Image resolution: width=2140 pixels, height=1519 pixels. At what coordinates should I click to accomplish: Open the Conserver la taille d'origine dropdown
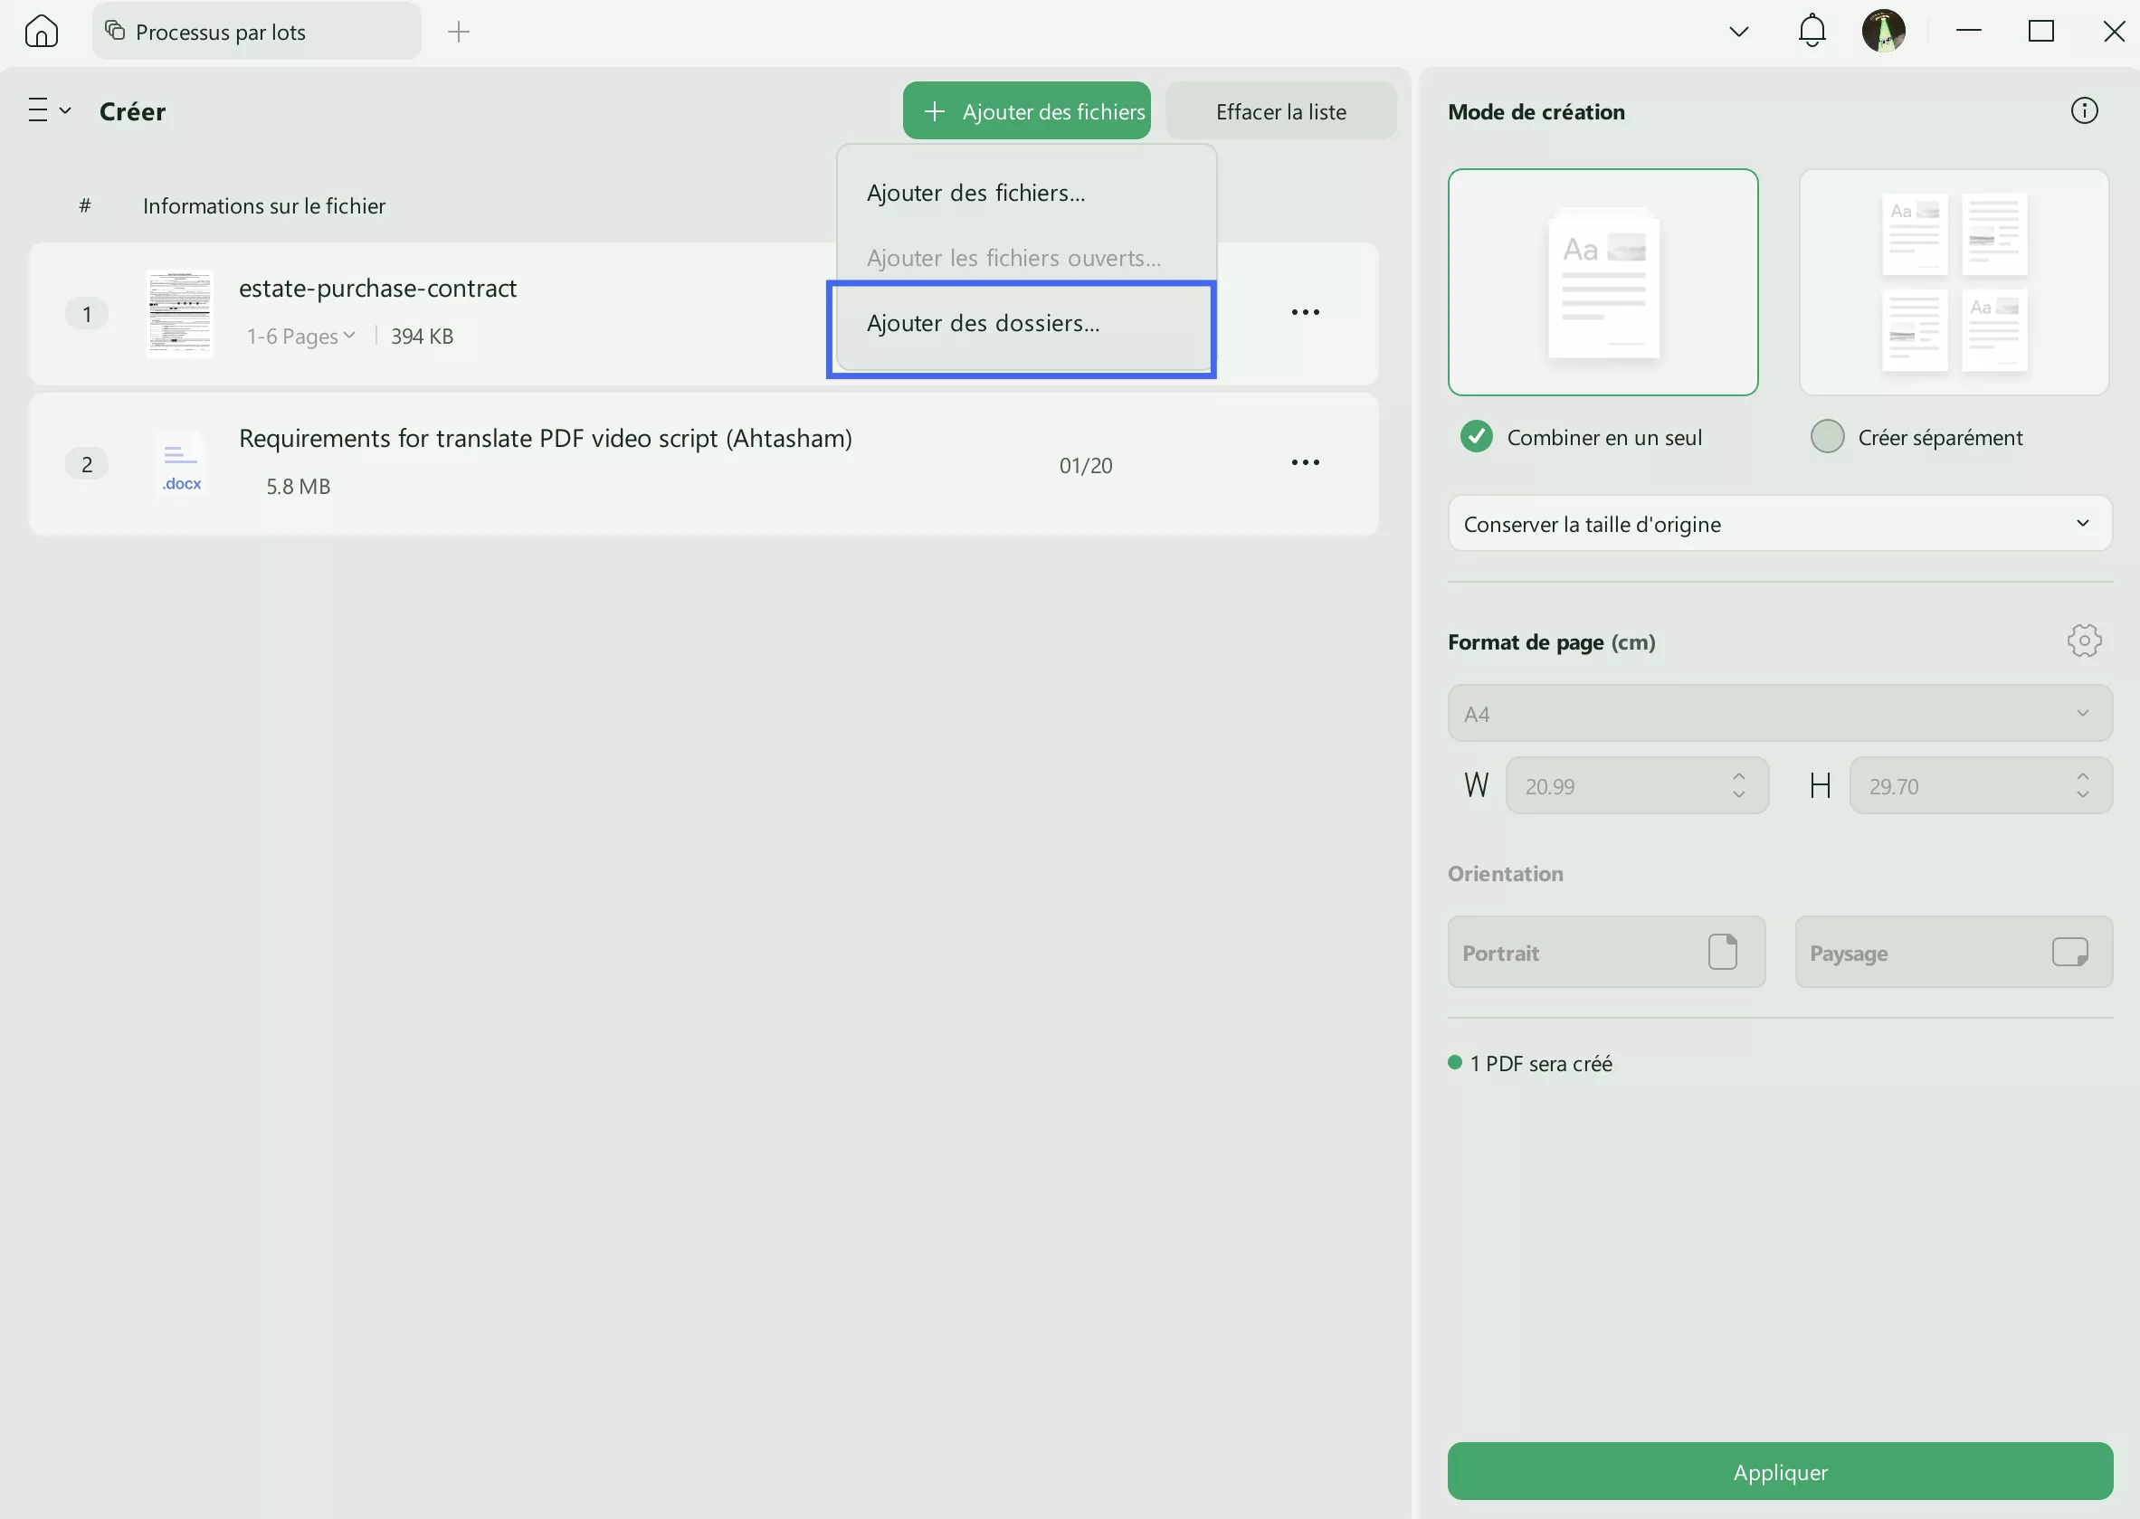[x=1778, y=524]
